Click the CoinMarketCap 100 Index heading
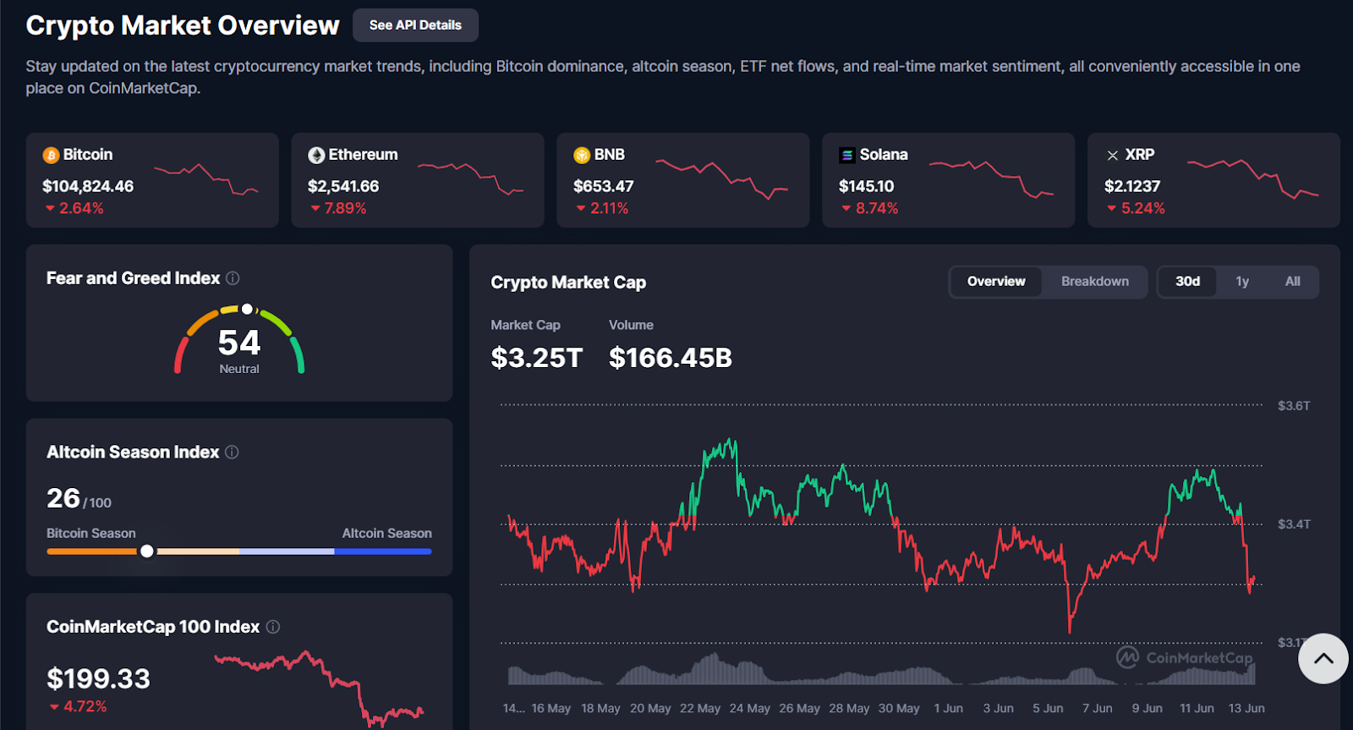This screenshot has width=1353, height=730. (x=153, y=627)
